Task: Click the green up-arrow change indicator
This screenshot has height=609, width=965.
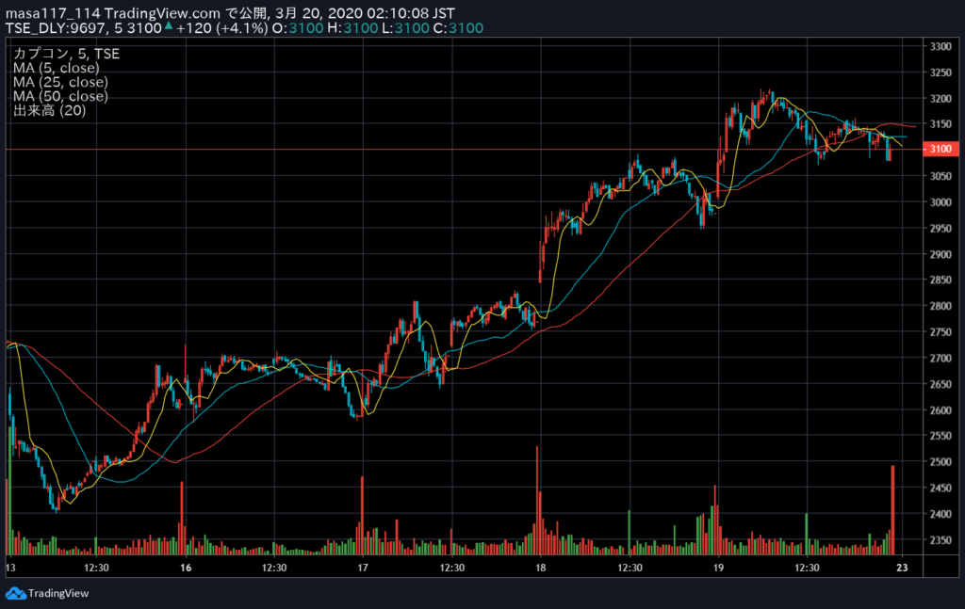Action: 169,25
